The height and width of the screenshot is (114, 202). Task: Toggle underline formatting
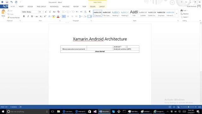[32, 16]
